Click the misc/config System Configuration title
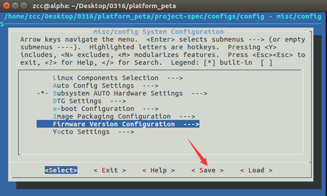Image resolution: width=327 pixels, height=196 pixels. click(158, 32)
